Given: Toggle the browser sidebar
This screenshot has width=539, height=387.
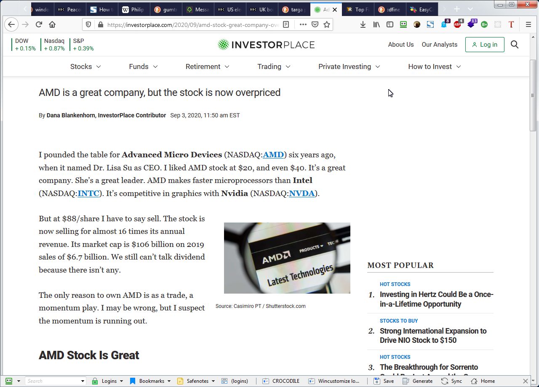Looking at the screenshot, I should [390, 24].
